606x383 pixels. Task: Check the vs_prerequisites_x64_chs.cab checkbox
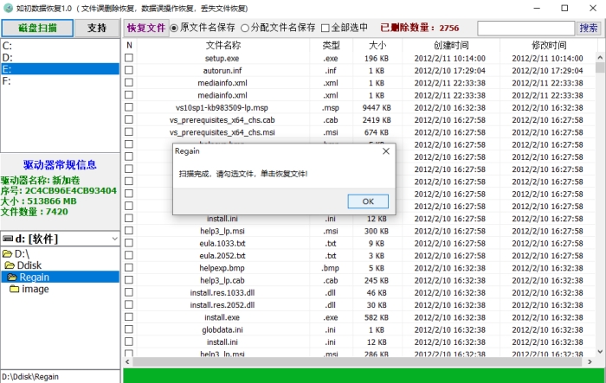point(129,119)
